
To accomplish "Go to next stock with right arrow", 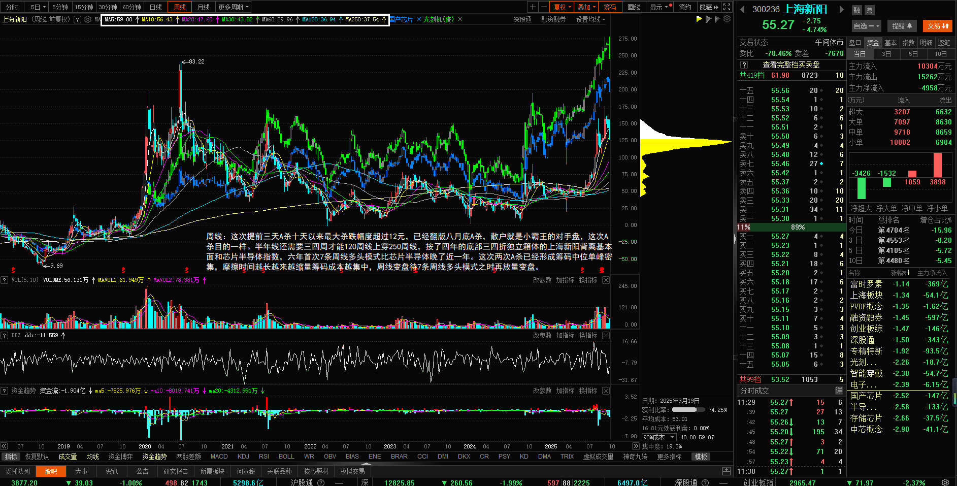I will tap(841, 9).
